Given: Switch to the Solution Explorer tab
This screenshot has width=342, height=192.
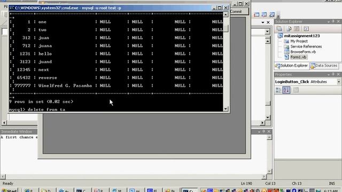Looking at the screenshot, I should (291, 66).
